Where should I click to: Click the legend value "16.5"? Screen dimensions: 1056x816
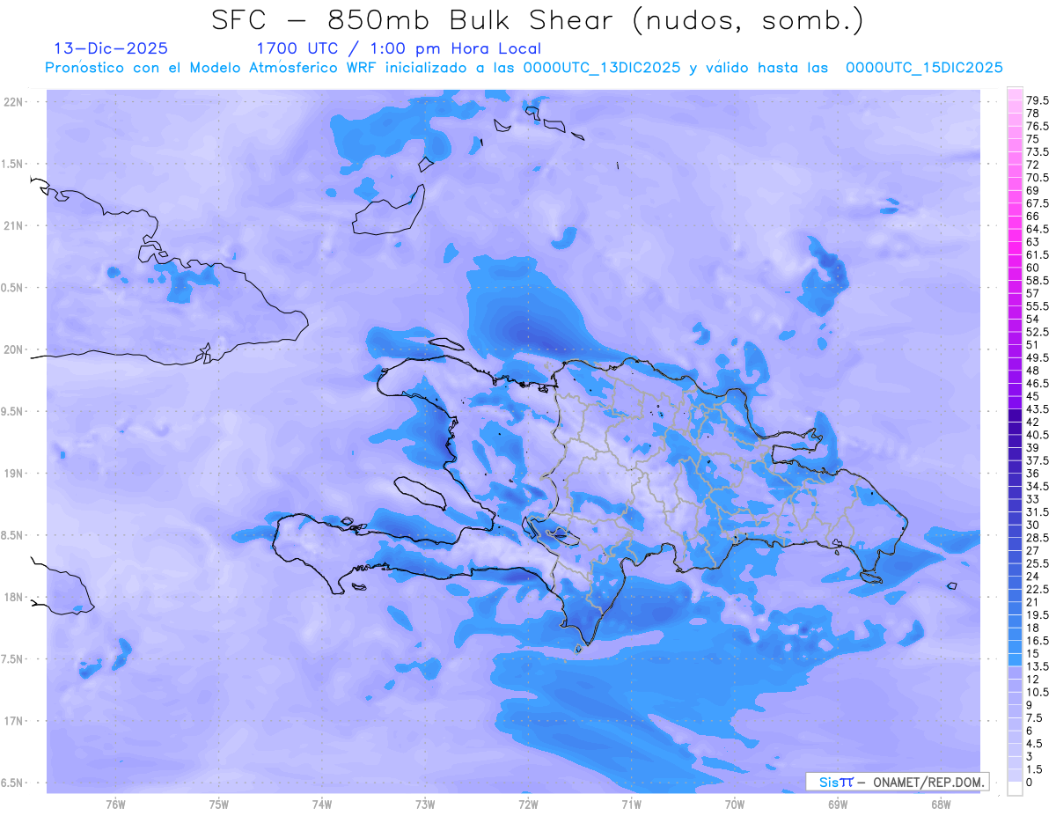coord(1038,641)
